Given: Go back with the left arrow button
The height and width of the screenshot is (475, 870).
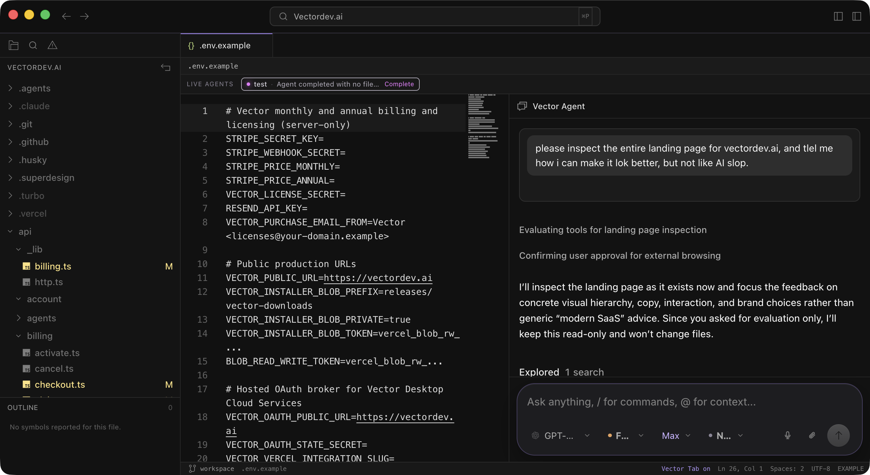Looking at the screenshot, I should point(66,16).
